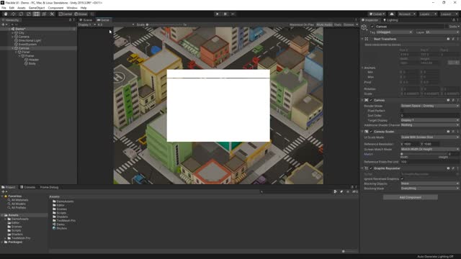This screenshot has width=461, height=259.
Task: Click the Inspector panel lock icon
Action: point(453,20)
